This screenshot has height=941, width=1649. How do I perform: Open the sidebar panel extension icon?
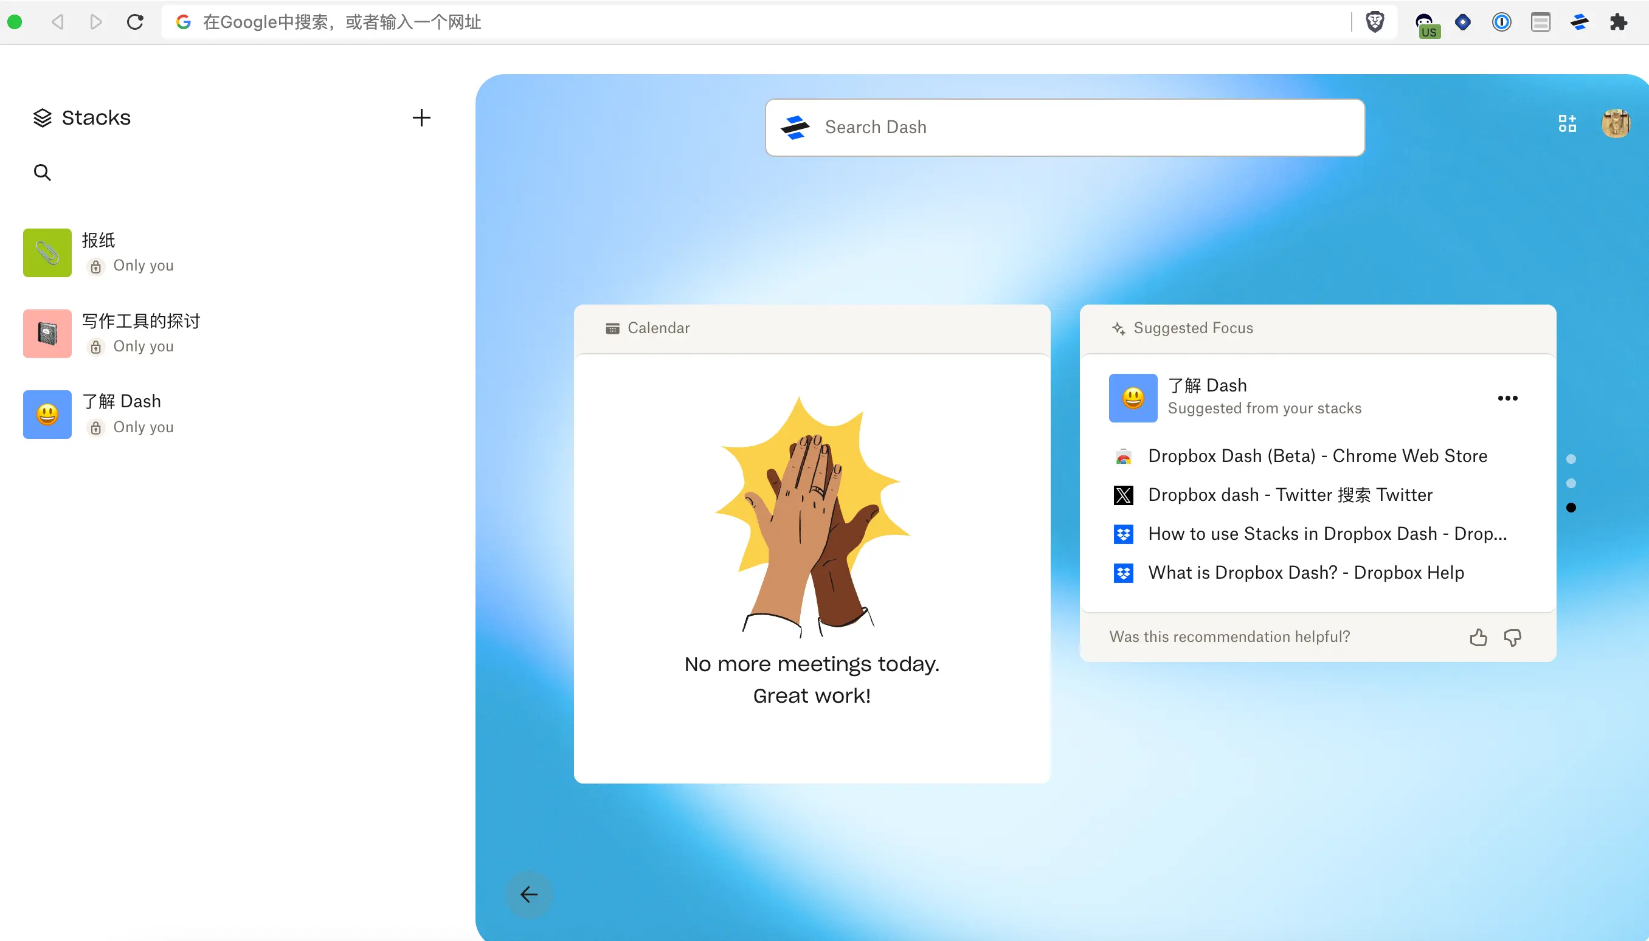1540,22
